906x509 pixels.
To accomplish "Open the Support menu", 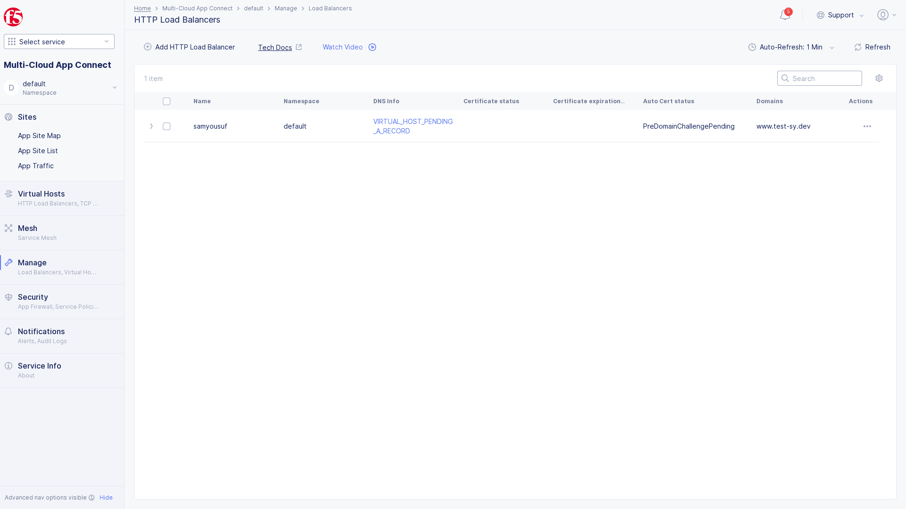I will click(x=840, y=15).
